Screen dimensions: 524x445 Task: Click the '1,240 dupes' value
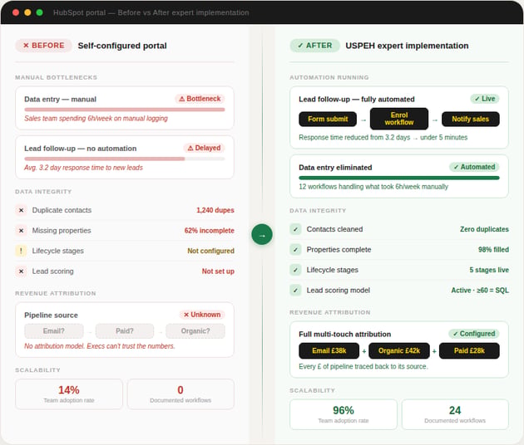pyautogui.click(x=215, y=210)
